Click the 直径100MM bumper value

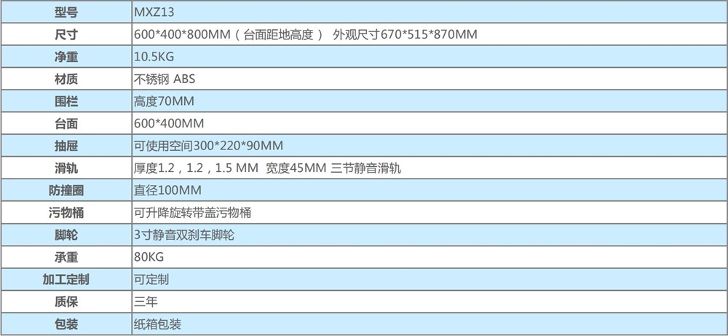167,190
